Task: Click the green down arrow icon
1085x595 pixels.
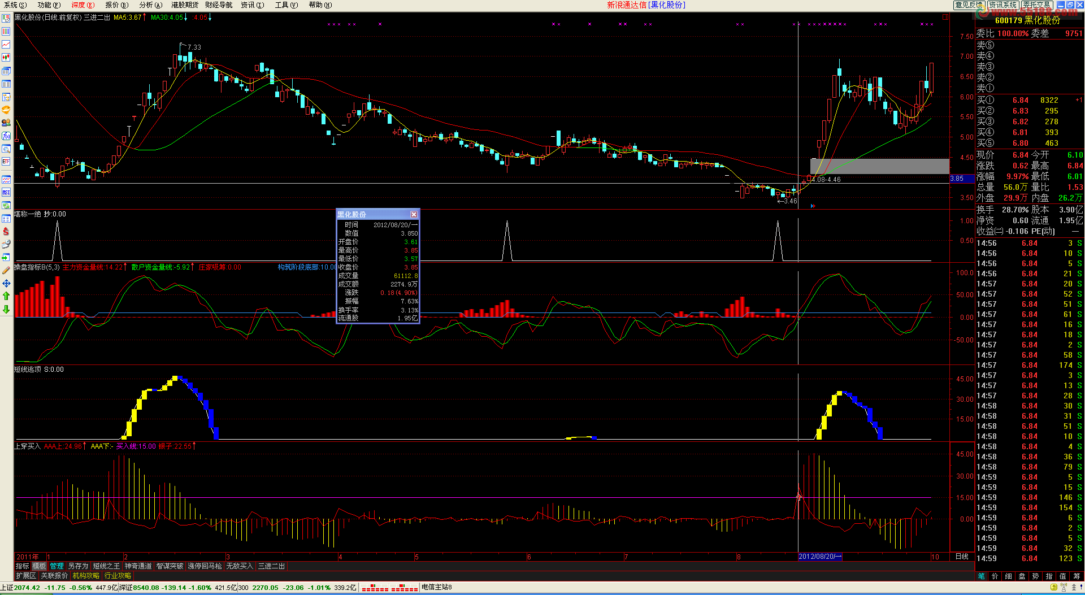Action: coord(6,309)
